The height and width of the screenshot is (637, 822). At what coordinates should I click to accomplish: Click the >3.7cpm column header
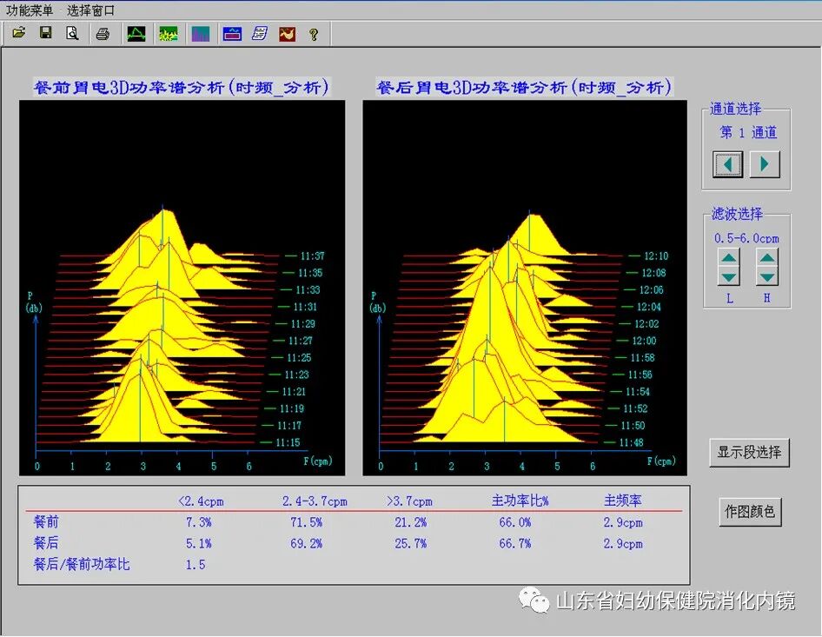point(409,501)
